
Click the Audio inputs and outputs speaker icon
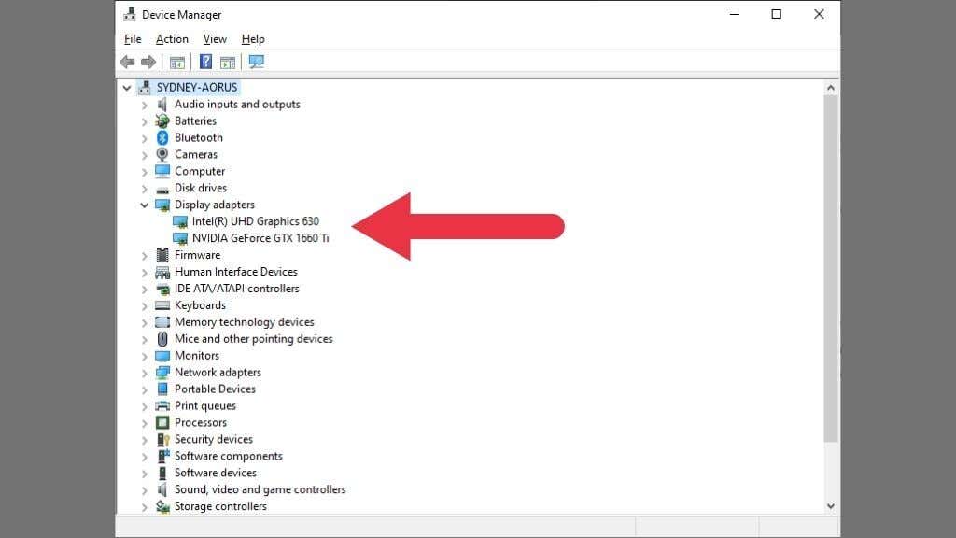click(162, 105)
